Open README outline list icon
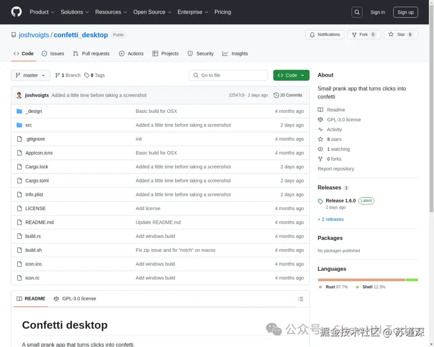Viewport: 434px width, 347px height. (x=301, y=299)
